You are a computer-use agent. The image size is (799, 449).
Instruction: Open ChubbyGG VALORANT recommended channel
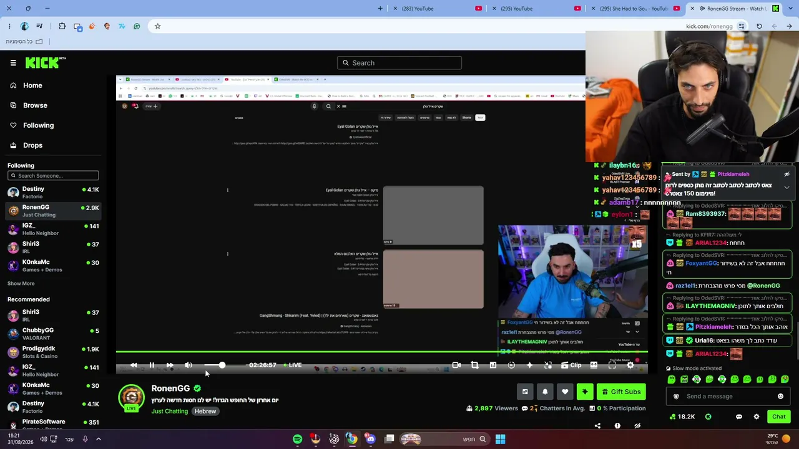point(53,334)
